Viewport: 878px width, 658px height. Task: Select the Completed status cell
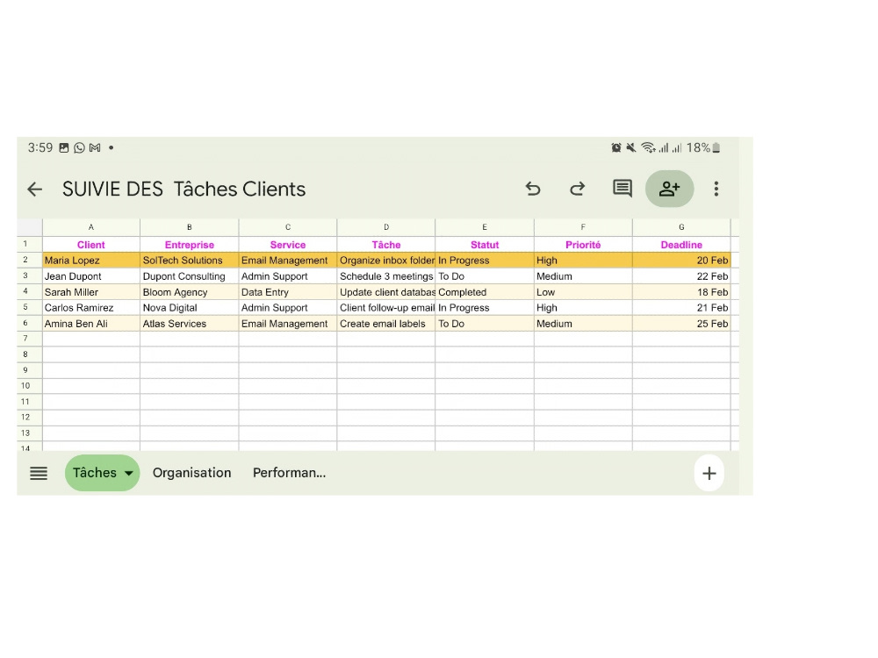click(x=485, y=292)
